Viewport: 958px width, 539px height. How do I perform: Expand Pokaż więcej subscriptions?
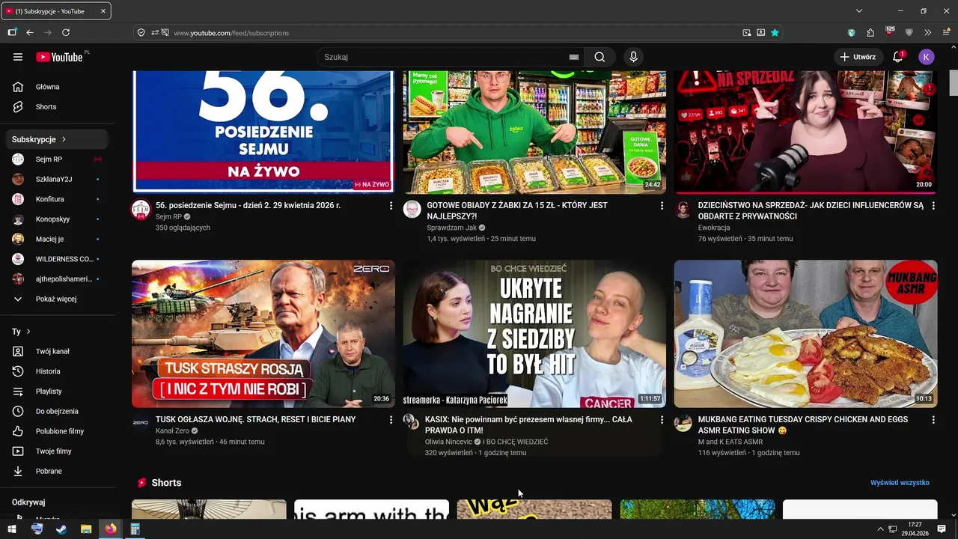click(58, 299)
